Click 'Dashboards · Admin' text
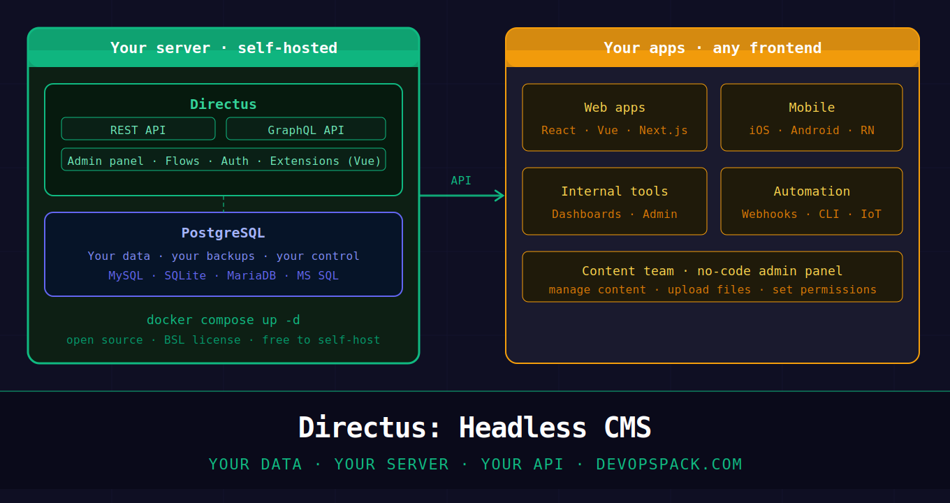 (x=615, y=214)
